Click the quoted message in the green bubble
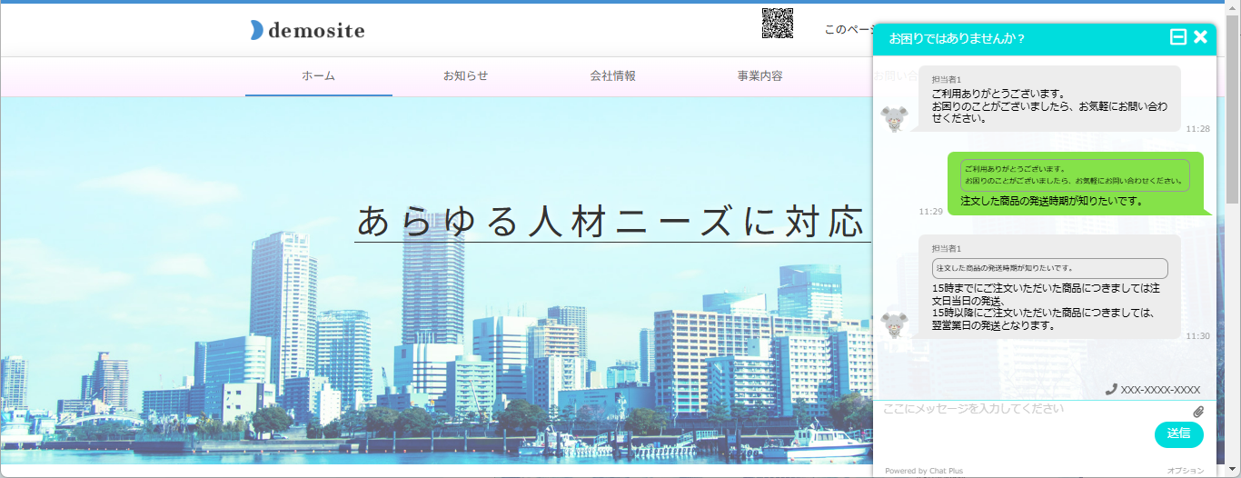Screen dimensions: 1241x478 pyautogui.click(x=1075, y=175)
